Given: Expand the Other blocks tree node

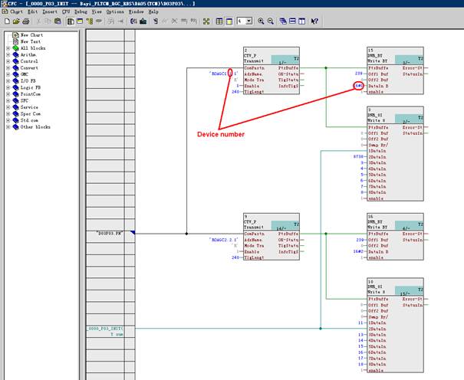Looking at the screenshot, I should tap(8, 126).
